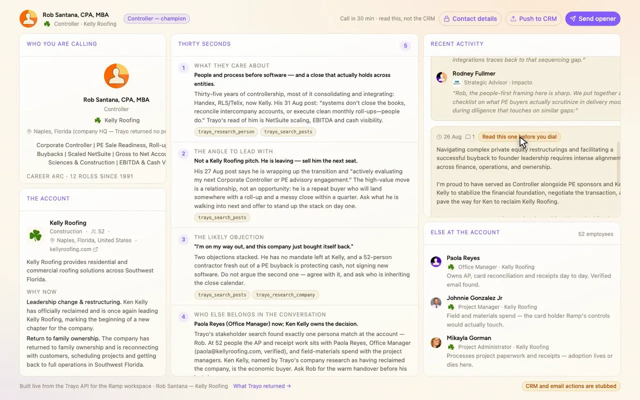Select the trayo_search_posts tag under The Angle to Lead With
Image resolution: width=640 pixels, height=400 pixels.
click(x=222, y=217)
